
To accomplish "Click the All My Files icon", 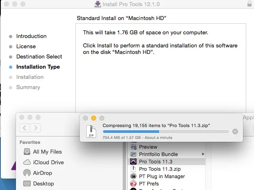I will coord(27,152).
